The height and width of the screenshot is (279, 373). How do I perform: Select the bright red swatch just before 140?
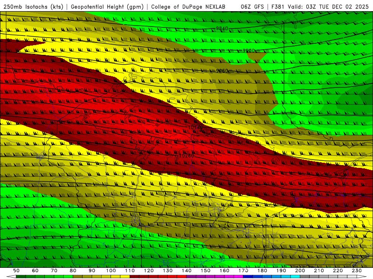point(182,277)
